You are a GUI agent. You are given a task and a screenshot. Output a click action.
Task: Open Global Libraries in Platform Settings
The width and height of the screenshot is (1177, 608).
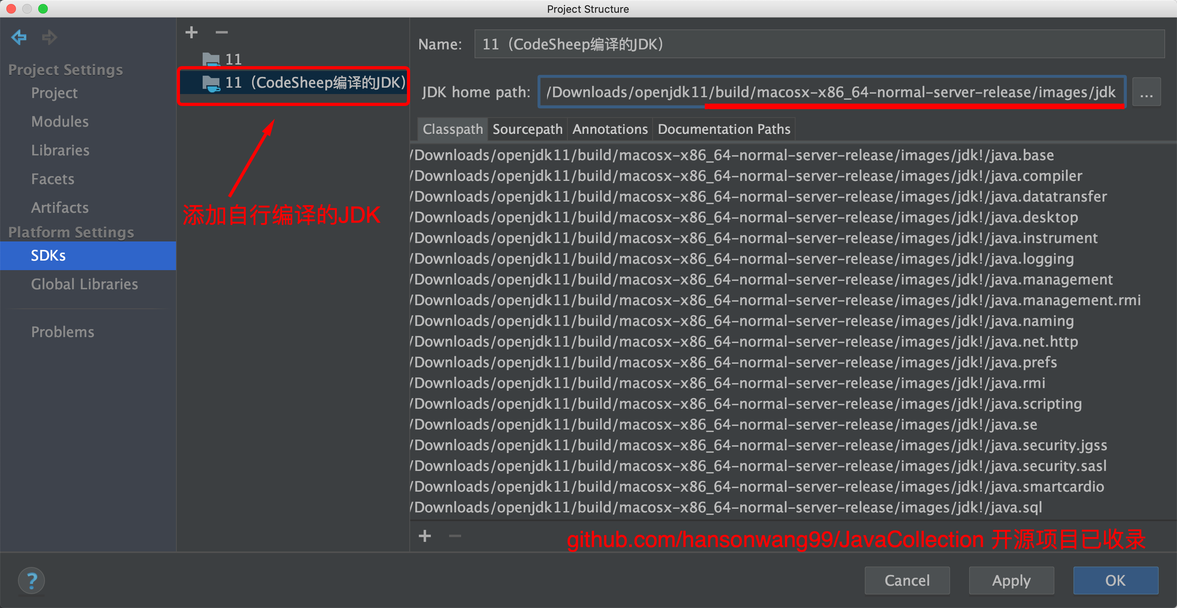click(84, 284)
